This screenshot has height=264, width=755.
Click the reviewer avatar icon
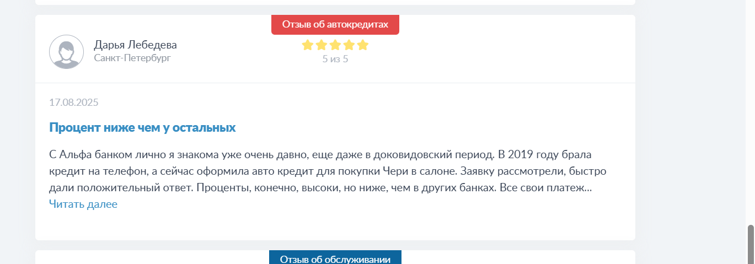(x=67, y=52)
